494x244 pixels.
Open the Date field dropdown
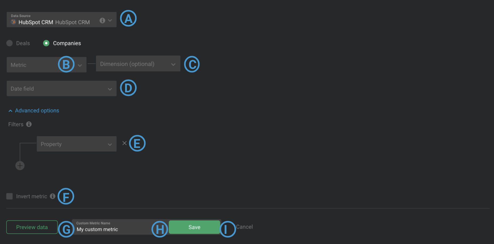click(x=62, y=88)
